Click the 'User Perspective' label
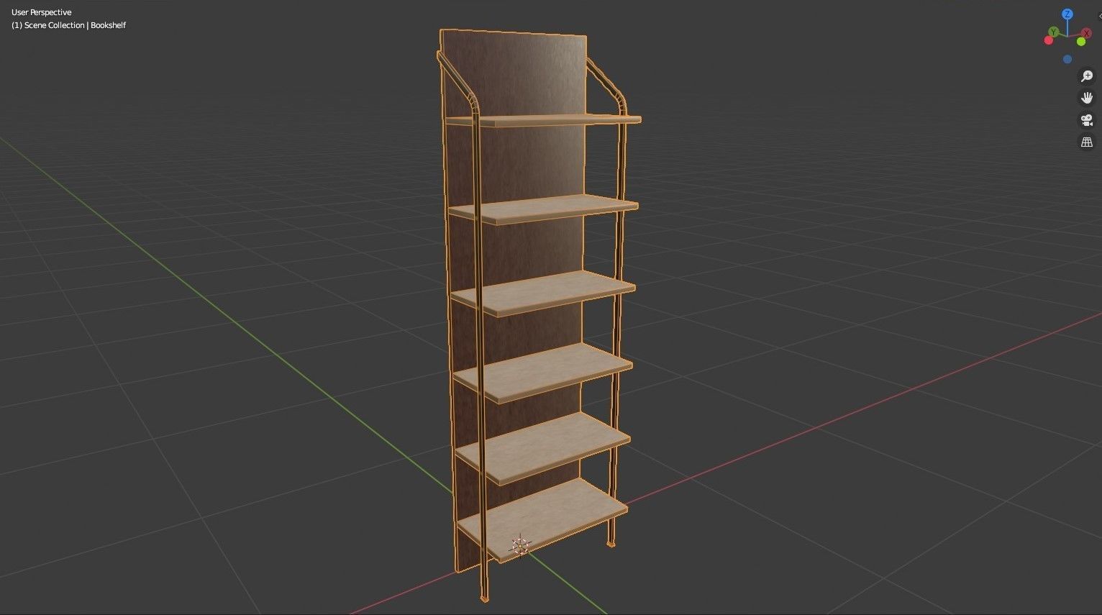Screen dimensions: 1102x615 [41, 12]
